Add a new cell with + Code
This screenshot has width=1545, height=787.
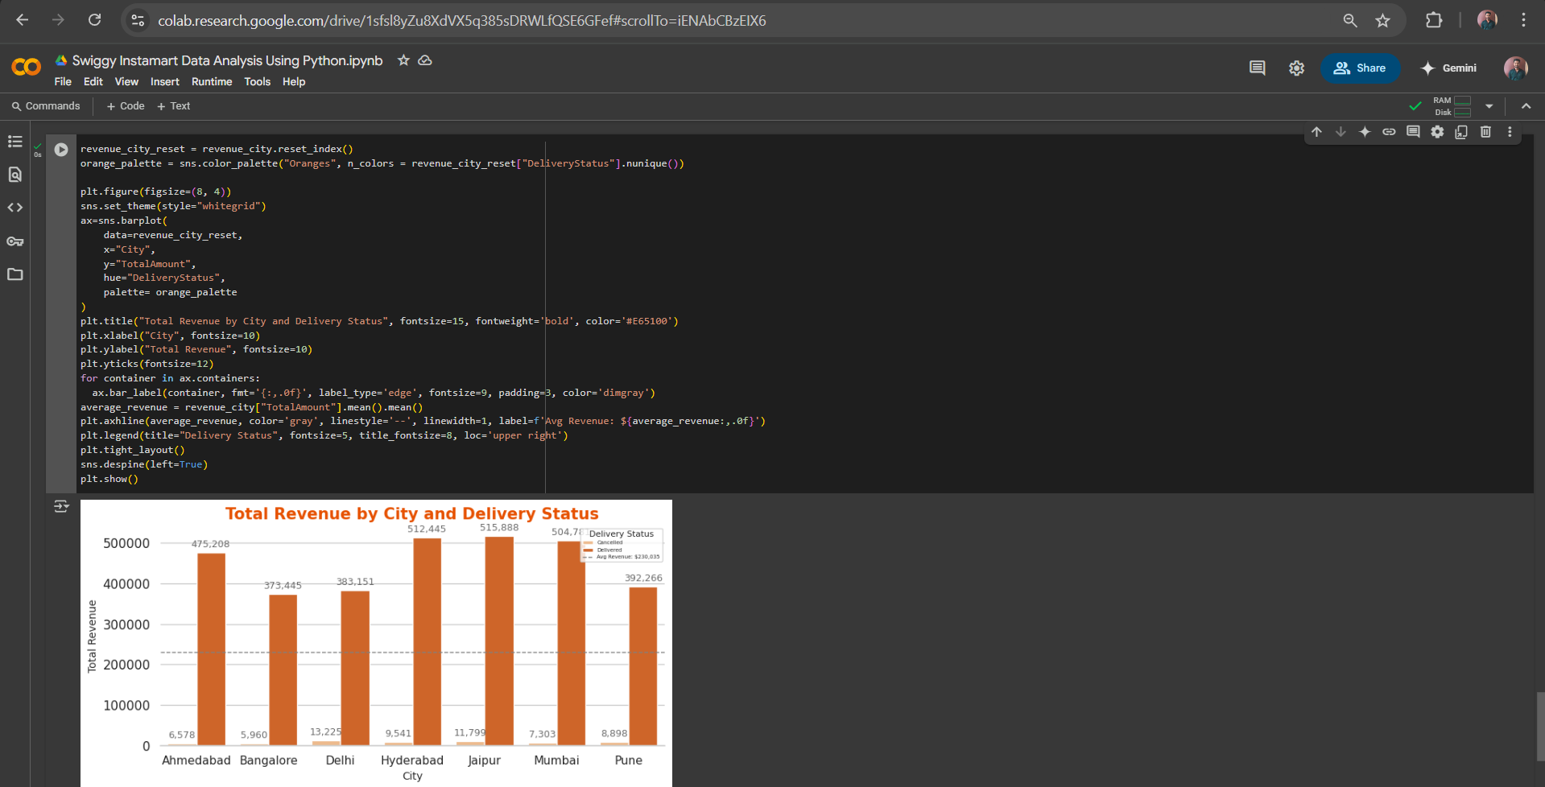tap(126, 106)
